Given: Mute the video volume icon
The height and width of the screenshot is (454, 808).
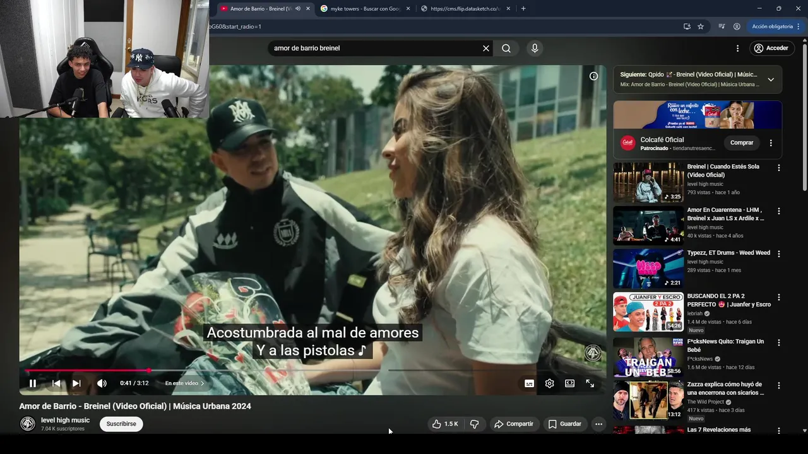Looking at the screenshot, I should point(102,383).
